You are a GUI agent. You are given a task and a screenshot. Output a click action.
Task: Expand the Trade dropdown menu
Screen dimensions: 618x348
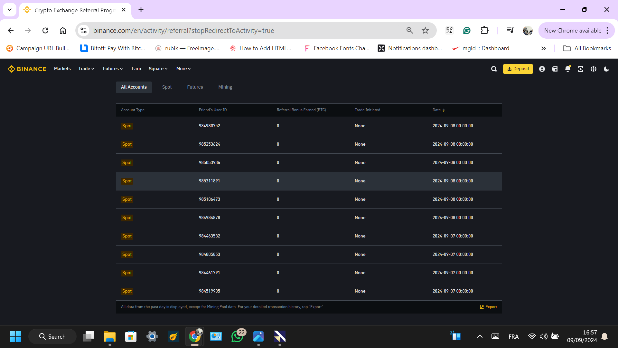point(86,69)
